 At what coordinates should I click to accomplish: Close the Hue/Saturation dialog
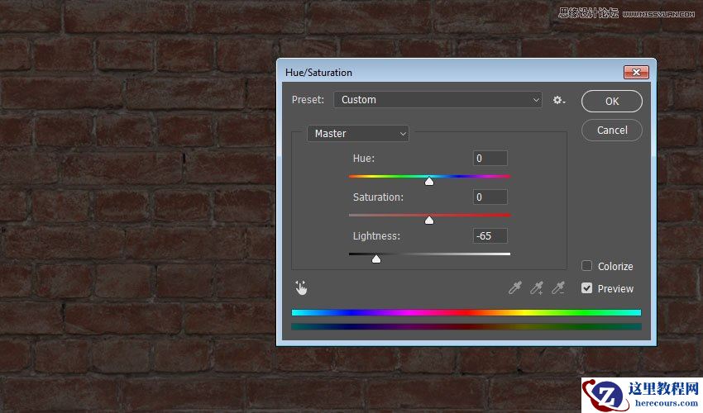click(636, 72)
